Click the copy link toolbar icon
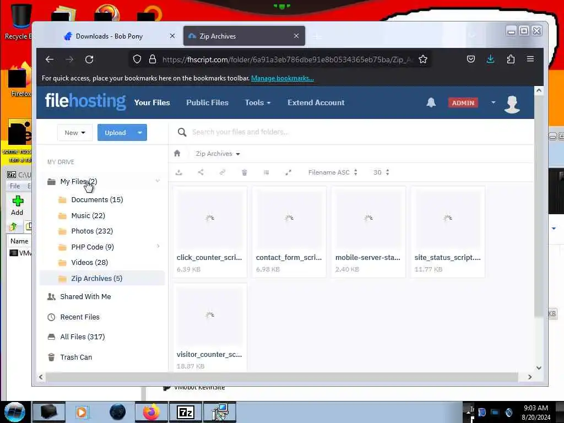 coord(223,172)
